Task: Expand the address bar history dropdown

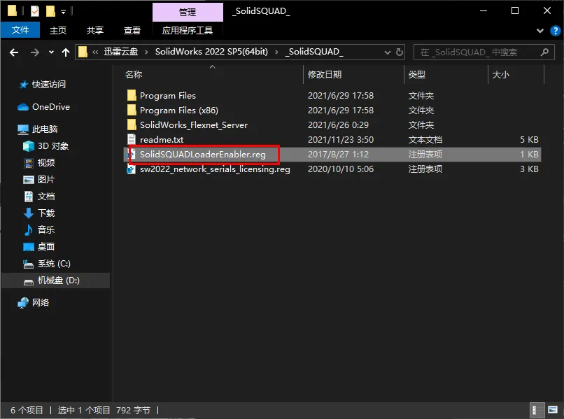Action: (x=388, y=52)
